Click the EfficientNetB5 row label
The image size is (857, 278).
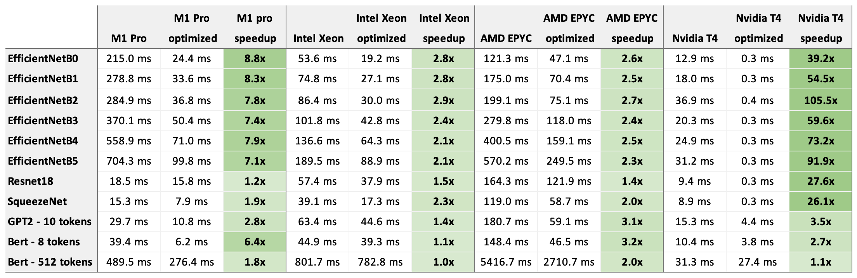pyautogui.click(x=43, y=161)
